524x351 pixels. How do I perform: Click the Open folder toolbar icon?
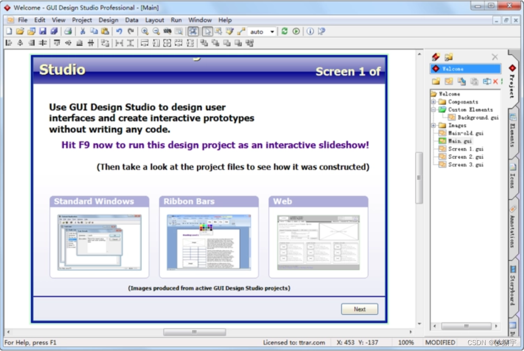coord(20,31)
